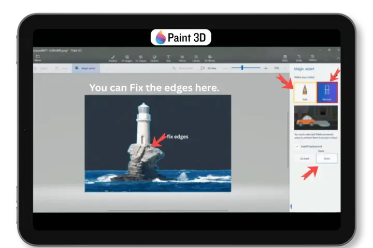Select the Text tool
The width and height of the screenshot is (373, 248).
168,58
